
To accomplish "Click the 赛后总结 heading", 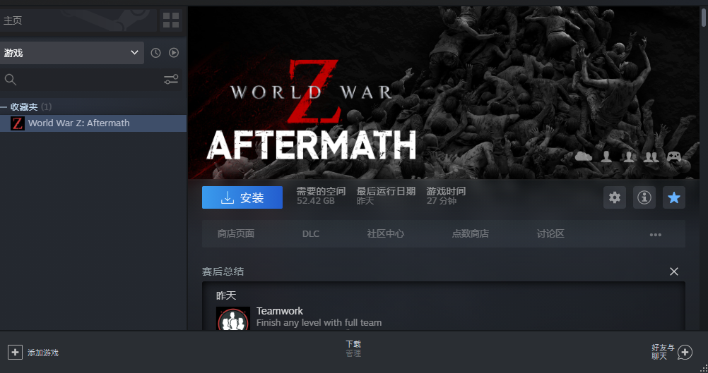I will 223,271.
